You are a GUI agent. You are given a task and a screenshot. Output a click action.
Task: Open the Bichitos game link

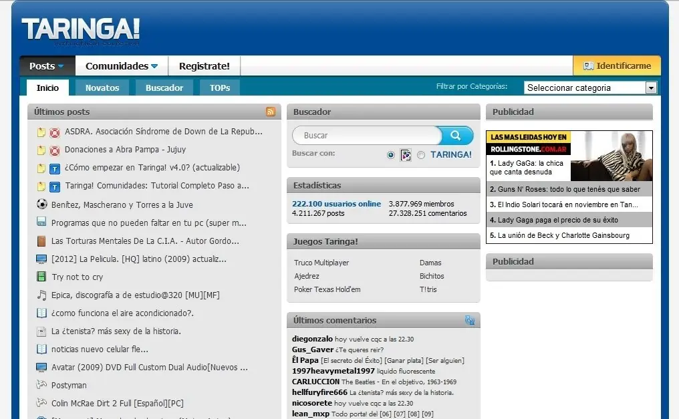(432, 276)
